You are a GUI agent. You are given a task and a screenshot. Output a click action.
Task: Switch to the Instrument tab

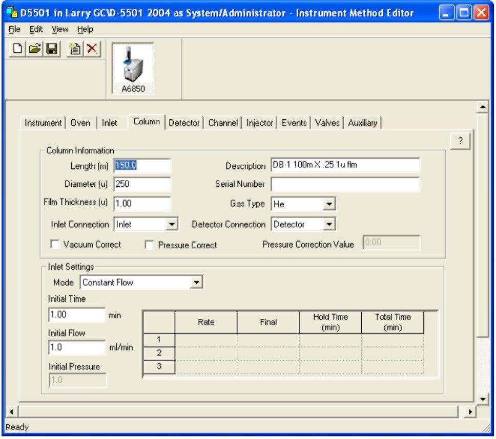pyautogui.click(x=43, y=123)
